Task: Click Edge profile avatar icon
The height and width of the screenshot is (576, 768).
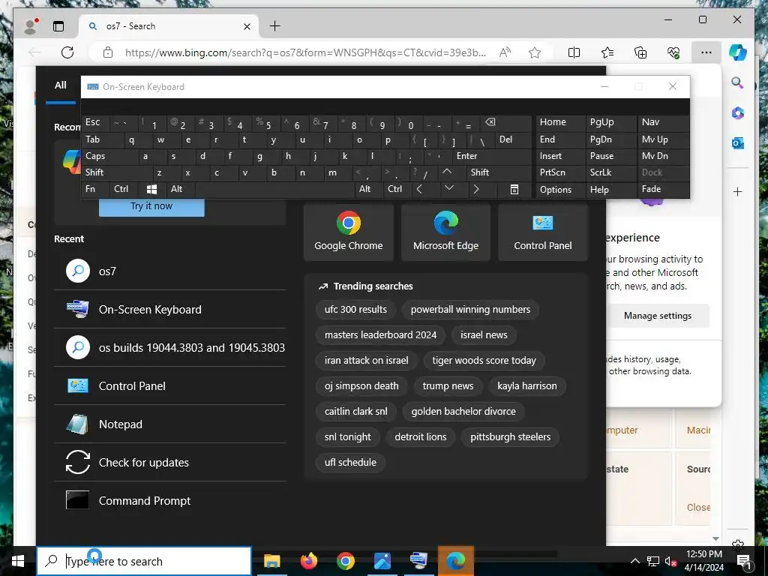Action: (x=31, y=26)
